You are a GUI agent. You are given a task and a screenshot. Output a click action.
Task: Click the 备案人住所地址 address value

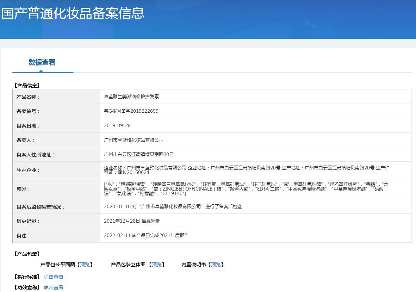[138, 154]
